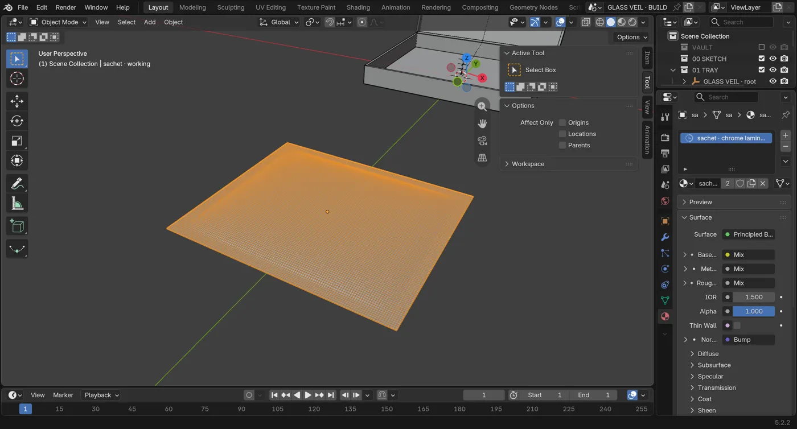Click the viewport zoom magnifier icon

[482, 106]
